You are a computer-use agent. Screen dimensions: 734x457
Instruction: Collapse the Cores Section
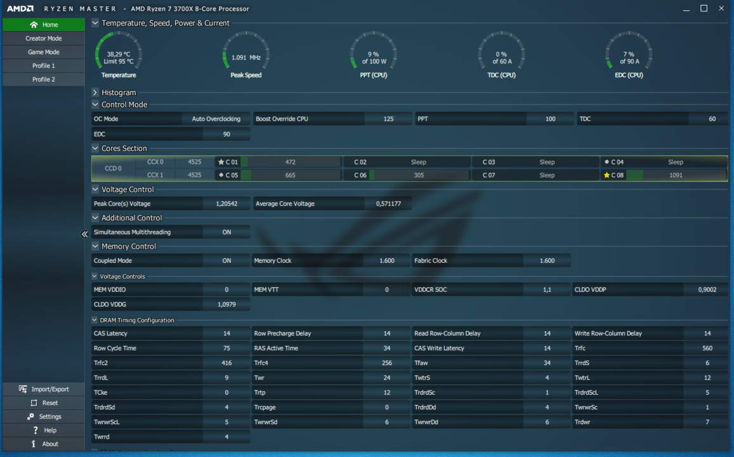(95, 148)
